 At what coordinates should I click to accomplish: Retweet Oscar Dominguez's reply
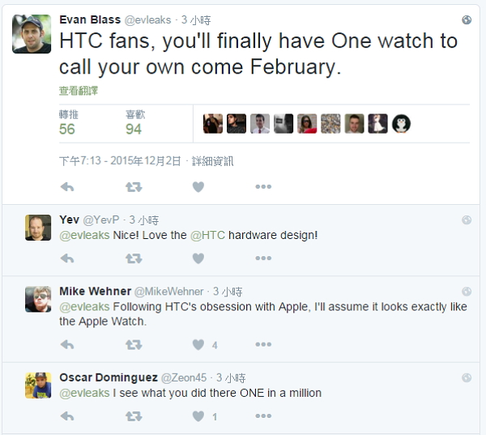tap(133, 417)
